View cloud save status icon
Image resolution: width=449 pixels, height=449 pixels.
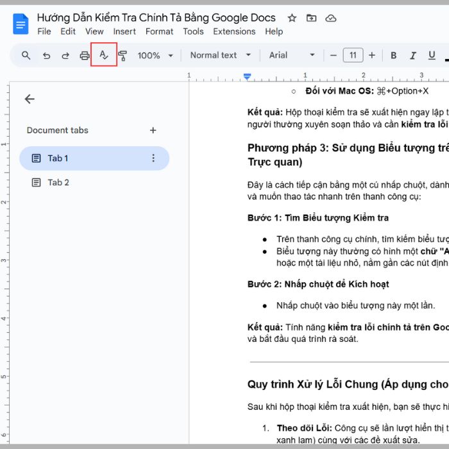pos(331,19)
